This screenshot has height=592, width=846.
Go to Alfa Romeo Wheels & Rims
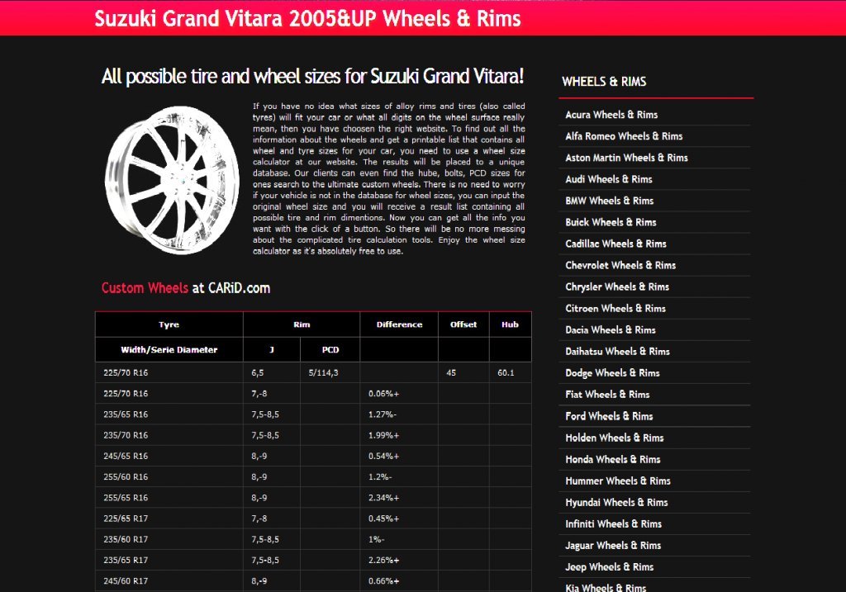click(624, 136)
